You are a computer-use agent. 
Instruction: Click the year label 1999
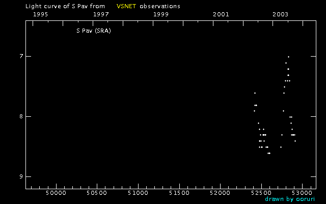tap(161, 14)
